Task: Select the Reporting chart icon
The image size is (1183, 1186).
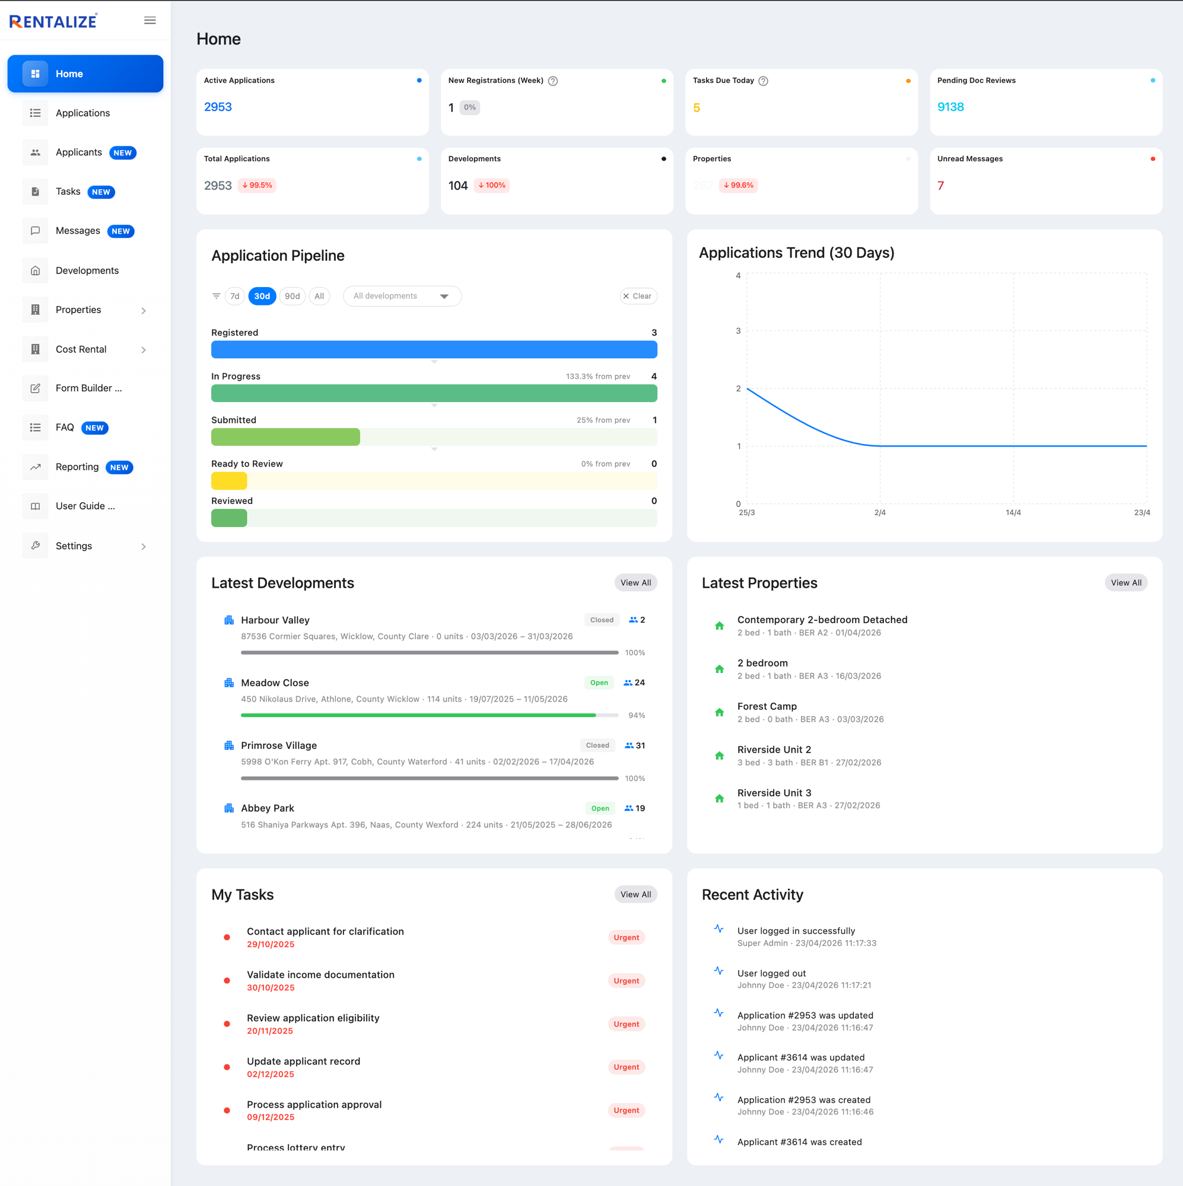Action: (x=35, y=467)
